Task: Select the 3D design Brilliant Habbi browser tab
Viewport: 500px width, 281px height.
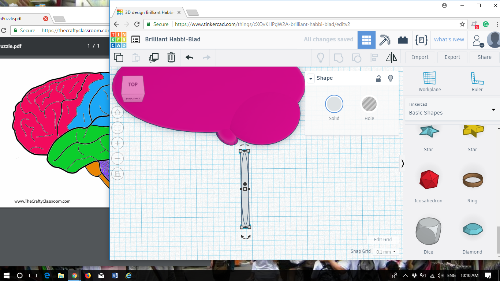Action: (x=148, y=12)
